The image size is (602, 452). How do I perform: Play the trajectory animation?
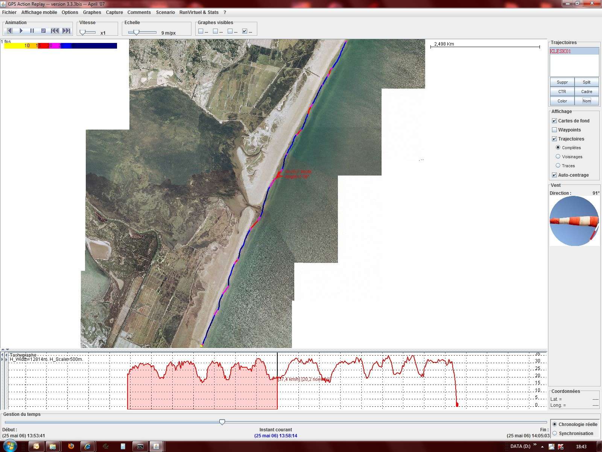point(21,31)
